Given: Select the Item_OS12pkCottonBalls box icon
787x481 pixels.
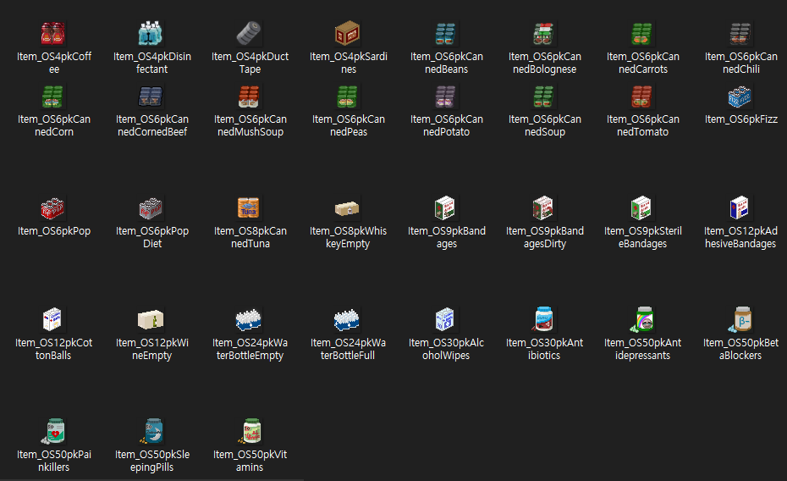Looking at the screenshot, I should 52,319.
